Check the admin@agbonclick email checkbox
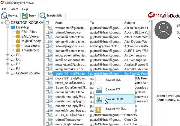This screenshot has height=126, width=180. pyautogui.click(x=47, y=46)
